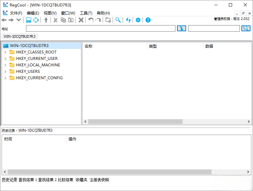Click the copy icon in the toolbar
253x191 pixels.
tap(63, 20)
